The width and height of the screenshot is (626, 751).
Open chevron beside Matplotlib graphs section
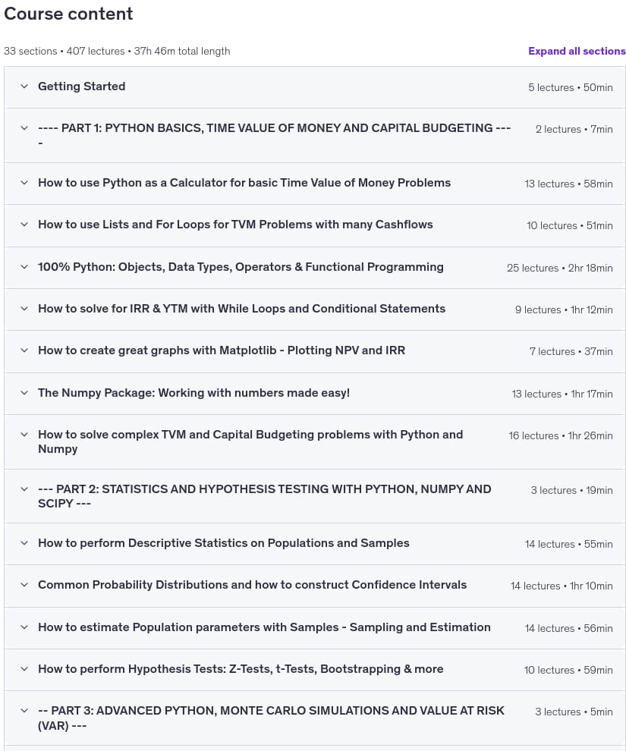click(24, 350)
